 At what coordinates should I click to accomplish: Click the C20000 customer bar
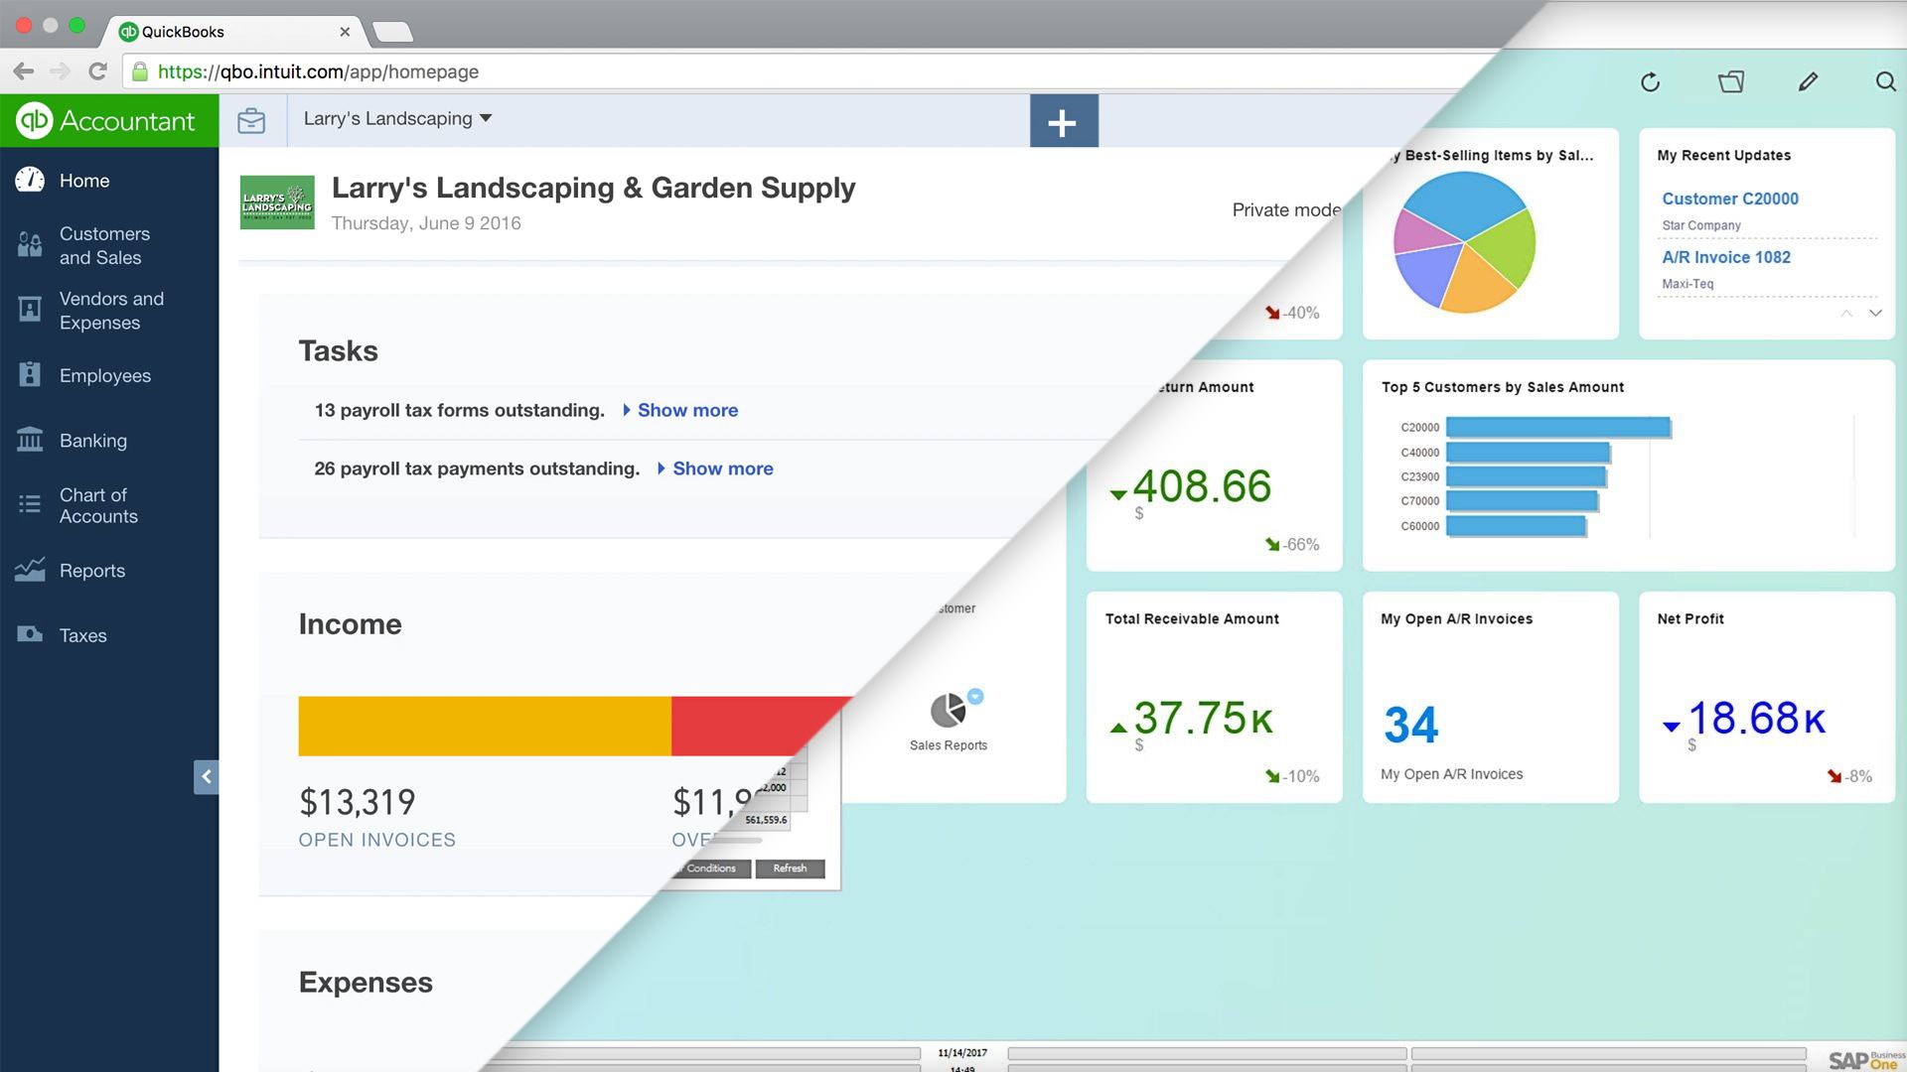(1558, 428)
